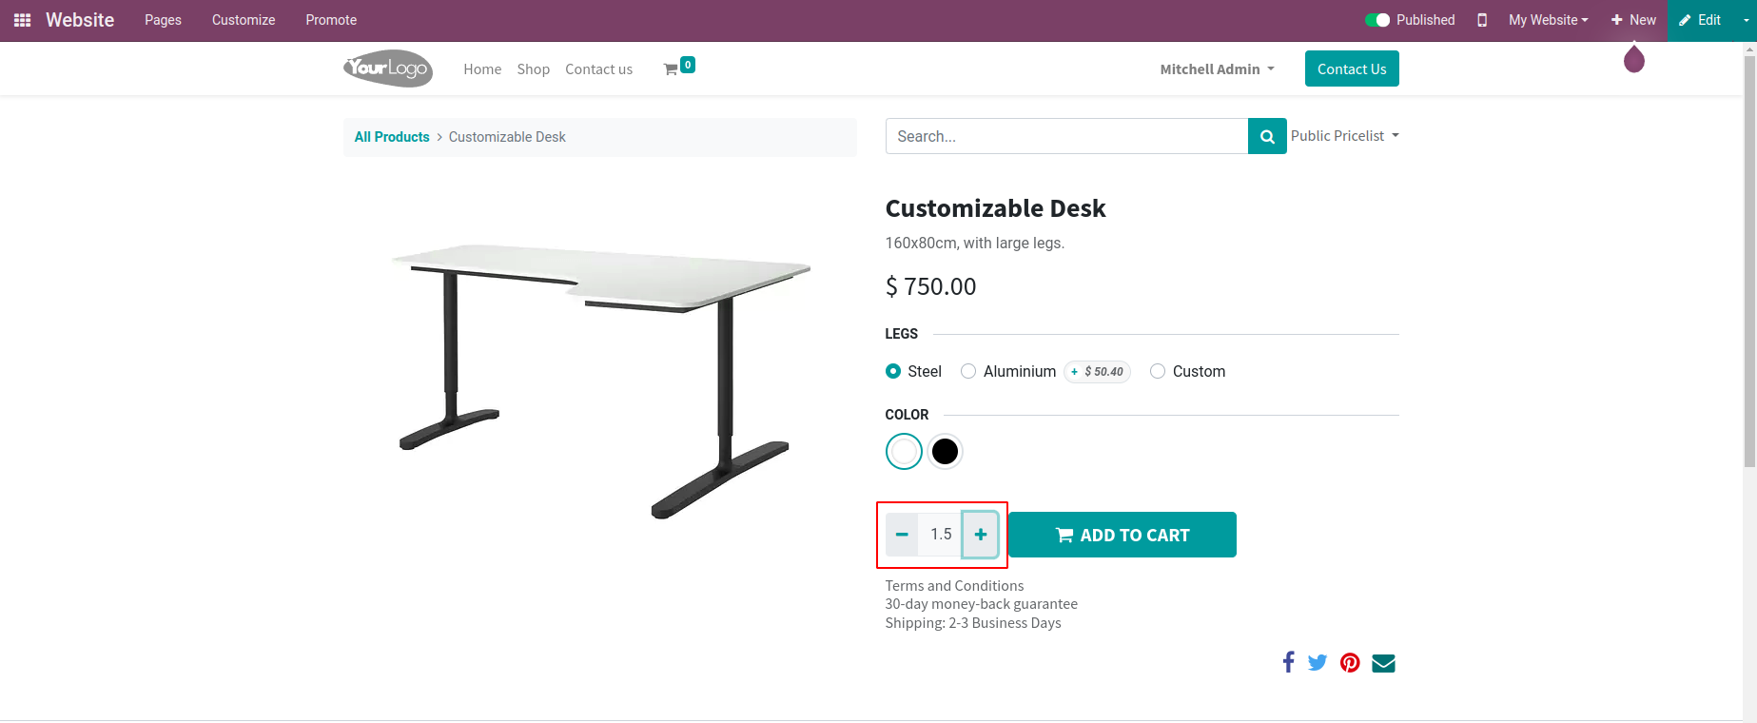Share product on Twitter

tap(1318, 662)
